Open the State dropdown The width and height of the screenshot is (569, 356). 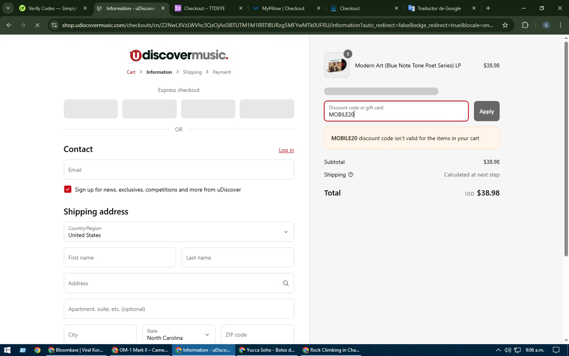(179, 334)
